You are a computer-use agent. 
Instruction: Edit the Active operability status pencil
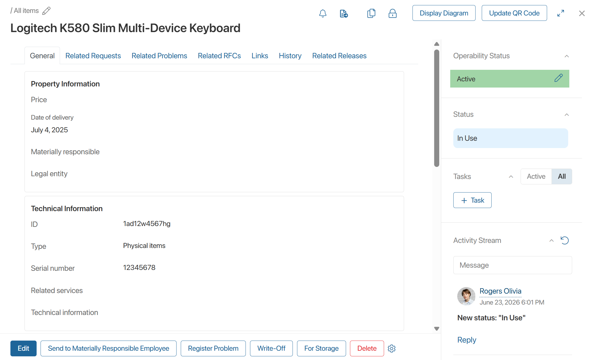(x=559, y=78)
